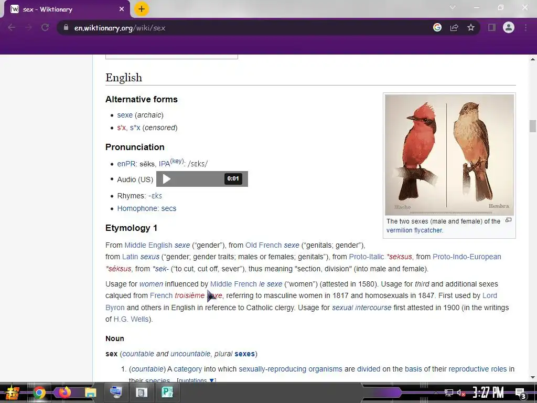Open File Explorer from the taskbar
This screenshot has width=537, height=403.
pos(90,393)
